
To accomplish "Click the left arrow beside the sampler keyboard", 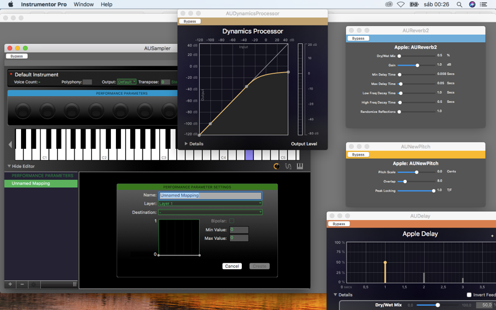I will 10,144.
